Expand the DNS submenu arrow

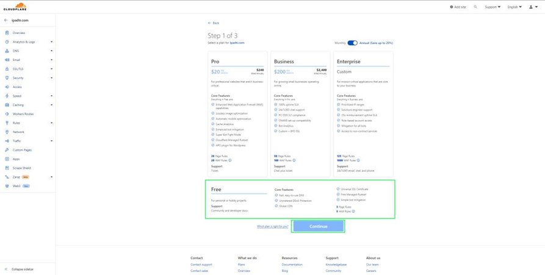pyautogui.click(x=51, y=51)
